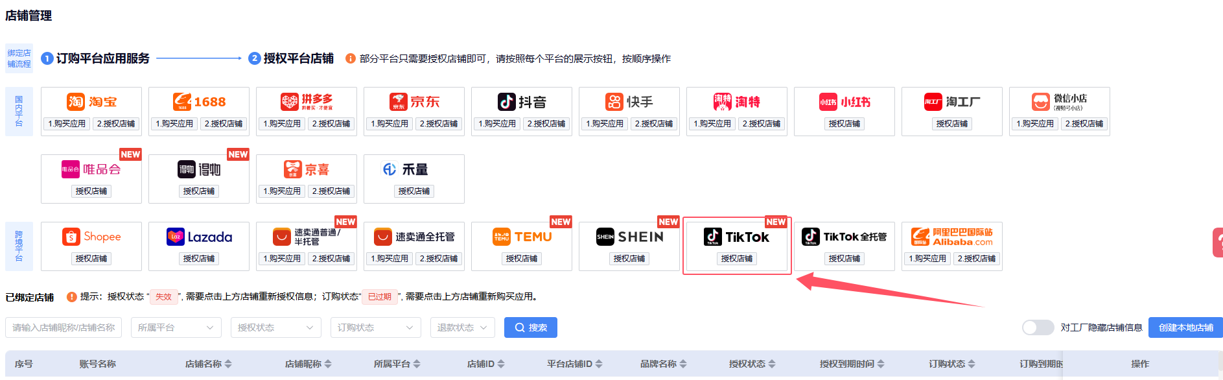
Task: Sort table by 订购状态 column
Action: [x=972, y=364]
